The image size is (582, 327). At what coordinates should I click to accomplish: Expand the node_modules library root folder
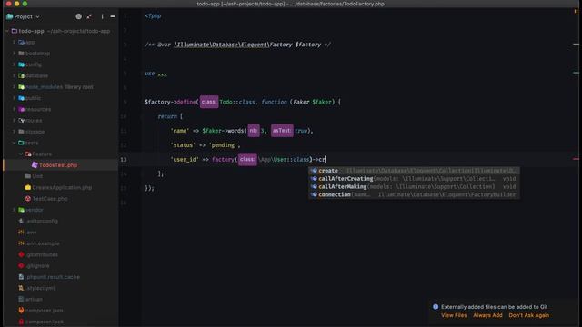click(x=15, y=87)
